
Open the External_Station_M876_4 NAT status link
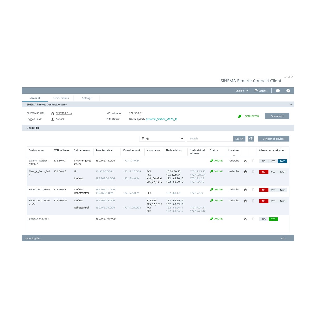161,119
